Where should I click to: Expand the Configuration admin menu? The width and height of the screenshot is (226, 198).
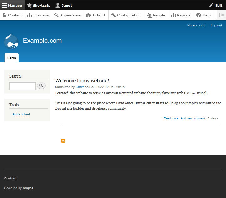point(126,15)
